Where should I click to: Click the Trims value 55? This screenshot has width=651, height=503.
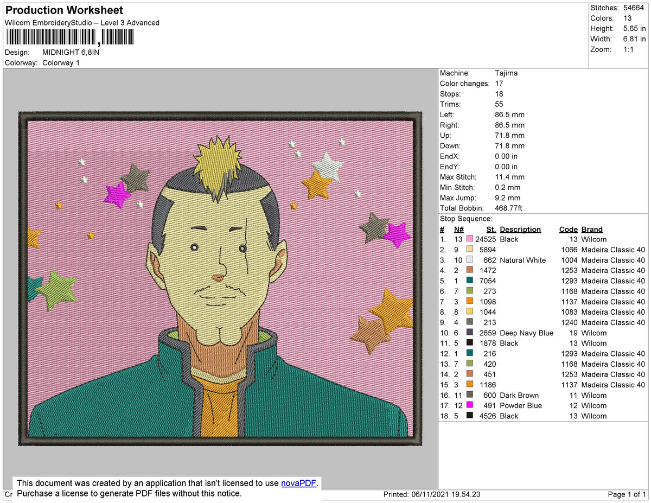coord(499,104)
